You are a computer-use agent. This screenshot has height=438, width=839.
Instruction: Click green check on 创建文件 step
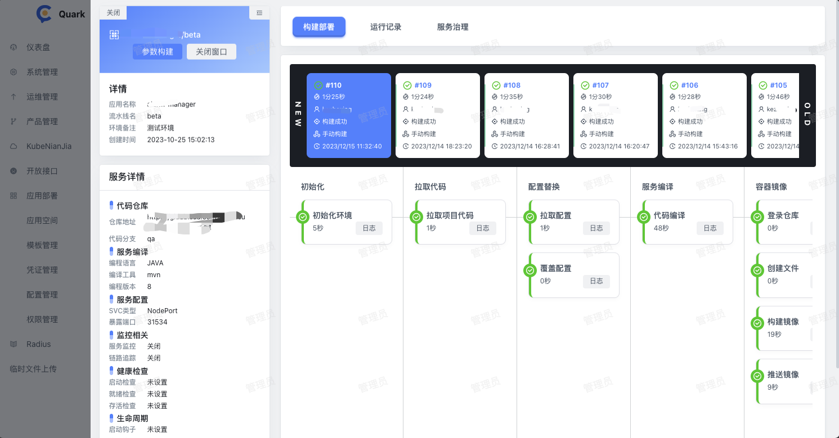coord(757,270)
